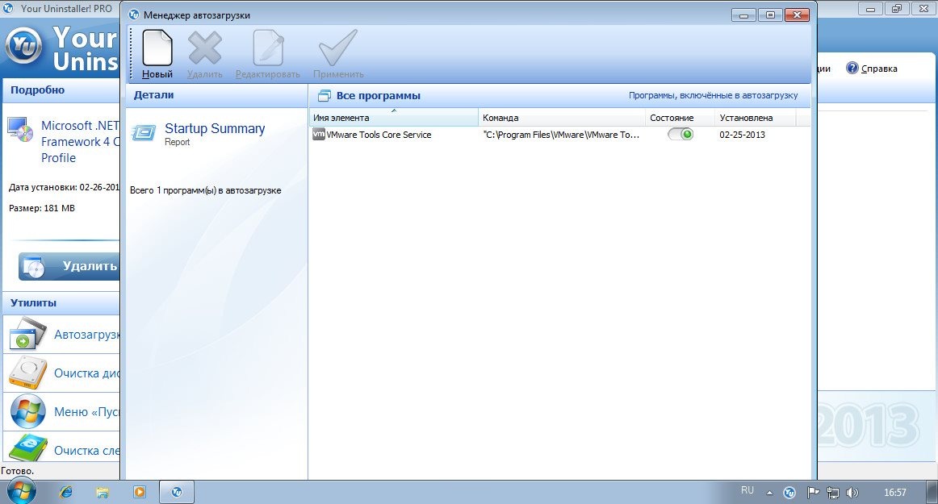Open the Очистка диска utility label
This screenshot has width=938, height=504.
86,373
